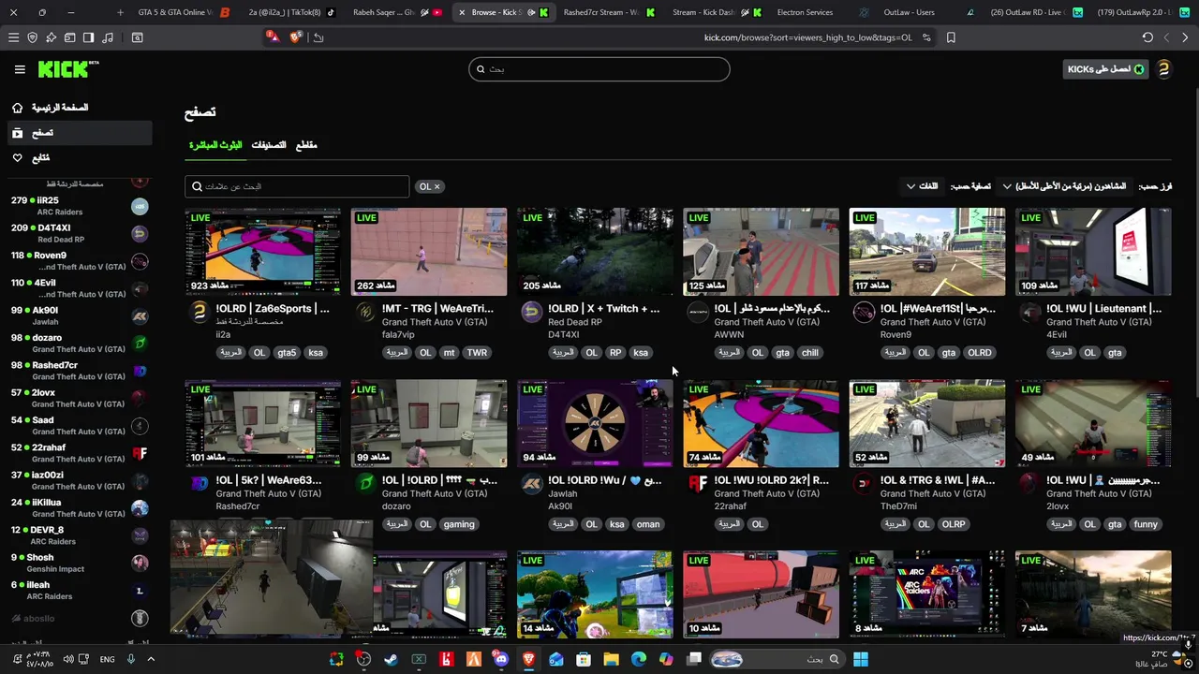Click the taskbar volume icon

(x=68, y=659)
